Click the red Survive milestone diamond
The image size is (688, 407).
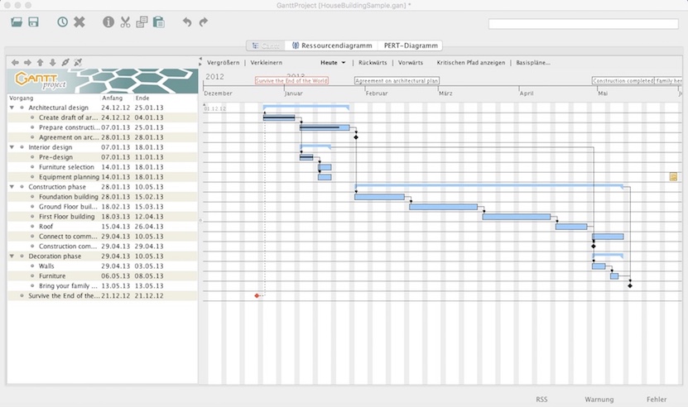[x=257, y=296]
